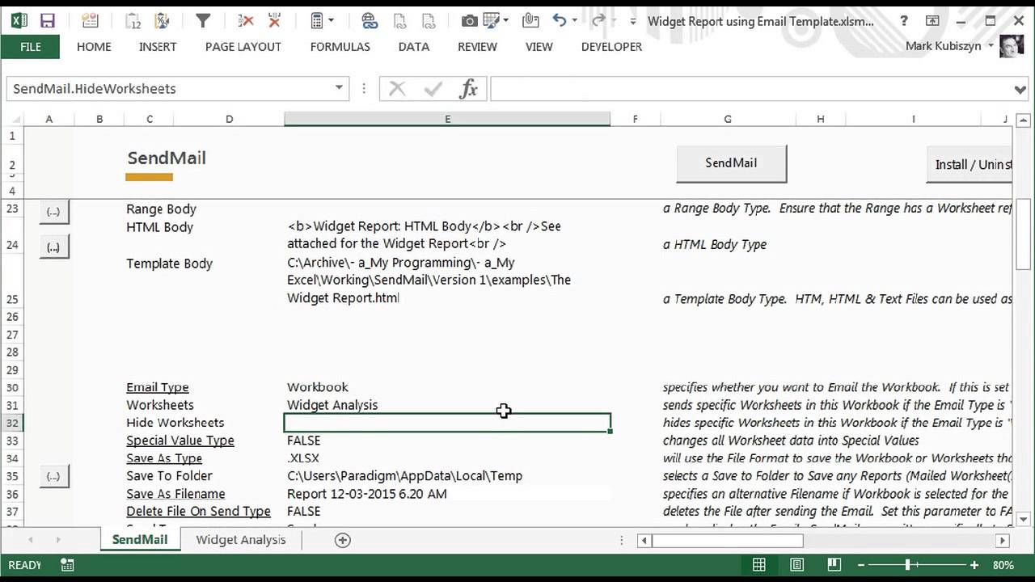Select row 30 header
Screen dimensions: 1035x582
point(12,387)
